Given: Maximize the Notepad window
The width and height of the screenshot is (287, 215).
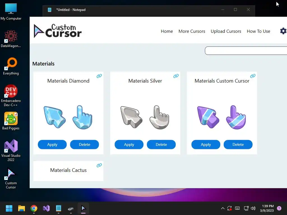Looking at the screenshot, I should pos(235,10).
